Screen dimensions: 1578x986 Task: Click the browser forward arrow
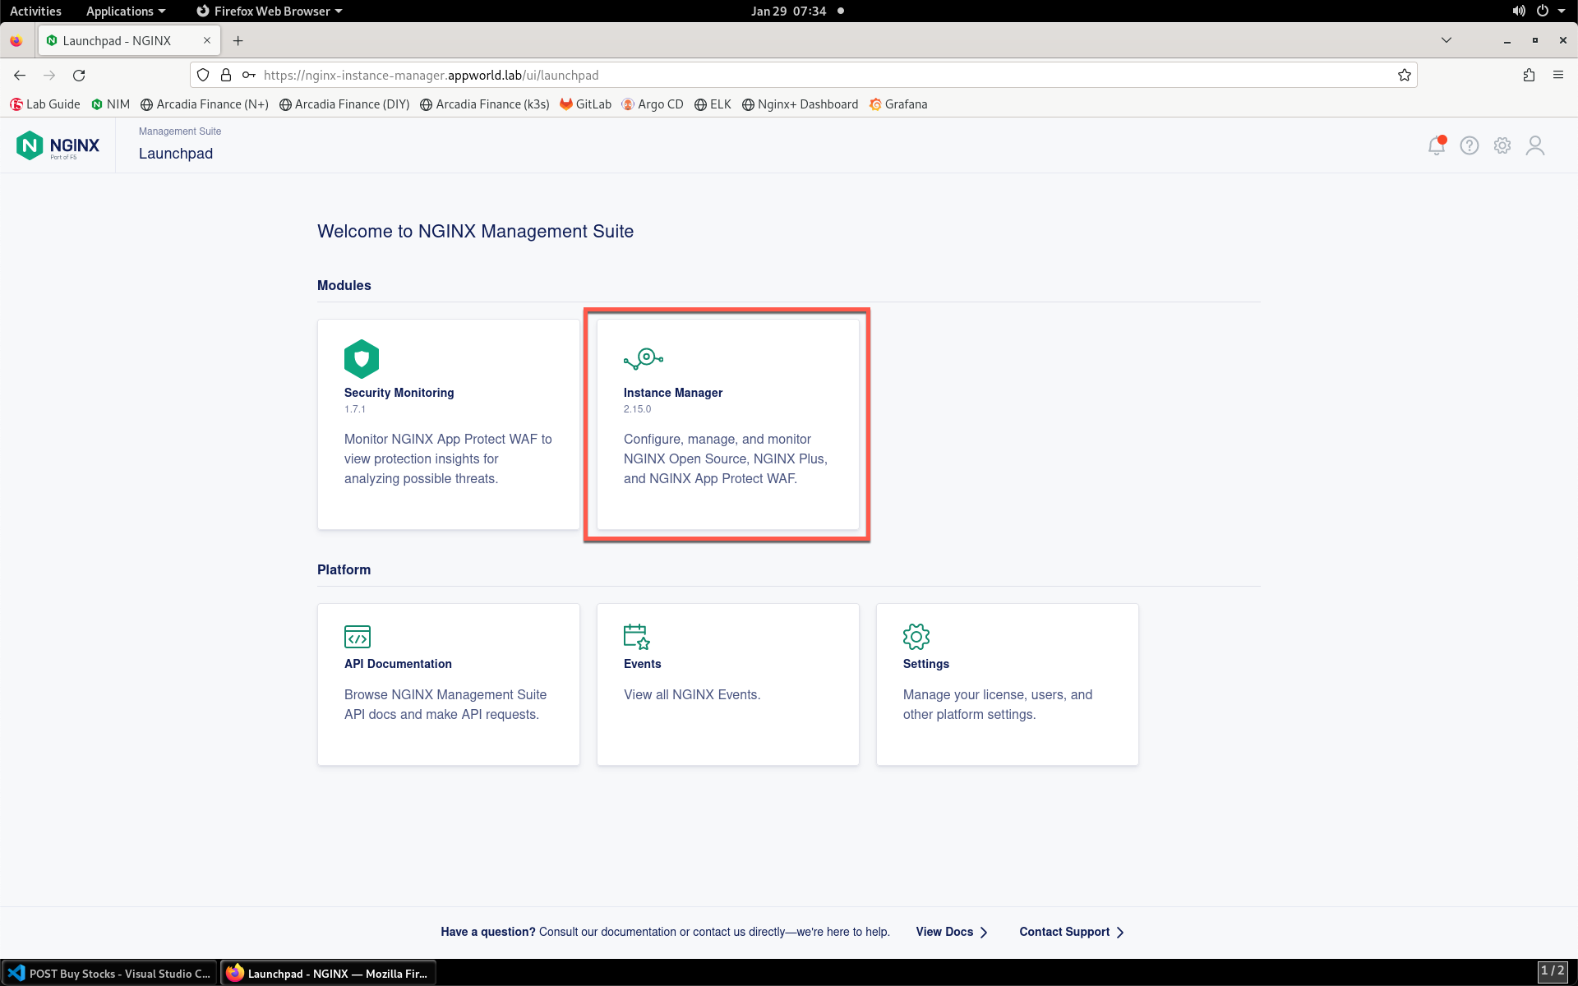pos(49,75)
